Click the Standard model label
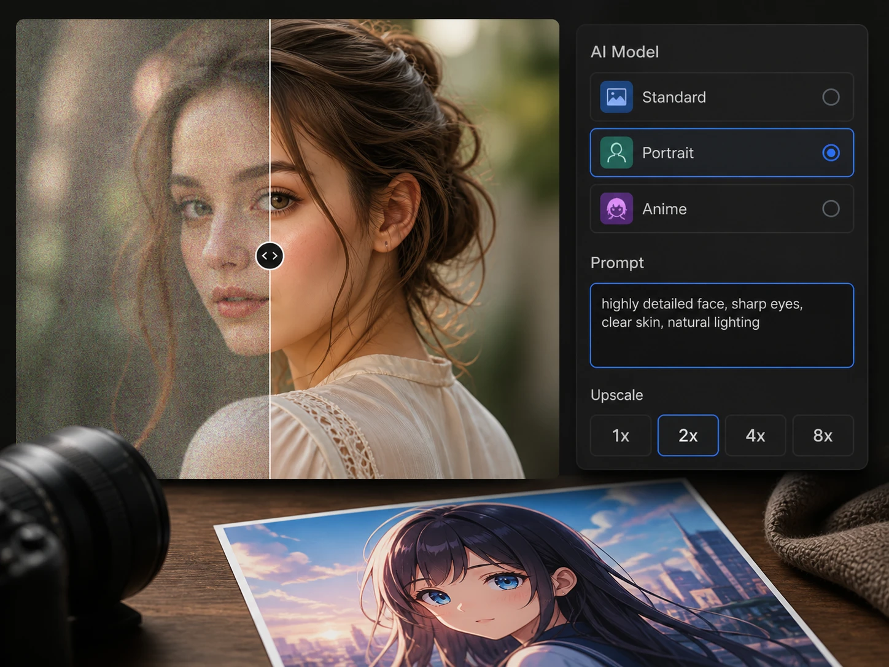The width and height of the screenshot is (889, 667). coord(674,97)
